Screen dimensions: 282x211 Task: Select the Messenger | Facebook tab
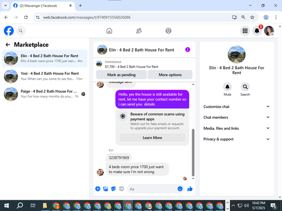(43, 6)
